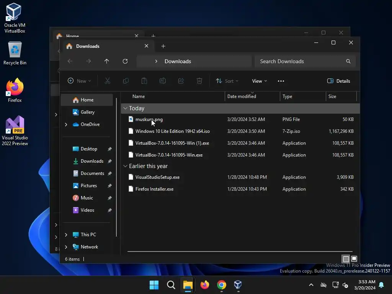Click the Cut scissors icon in toolbar
The height and width of the screenshot is (294, 392).
point(107,81)
